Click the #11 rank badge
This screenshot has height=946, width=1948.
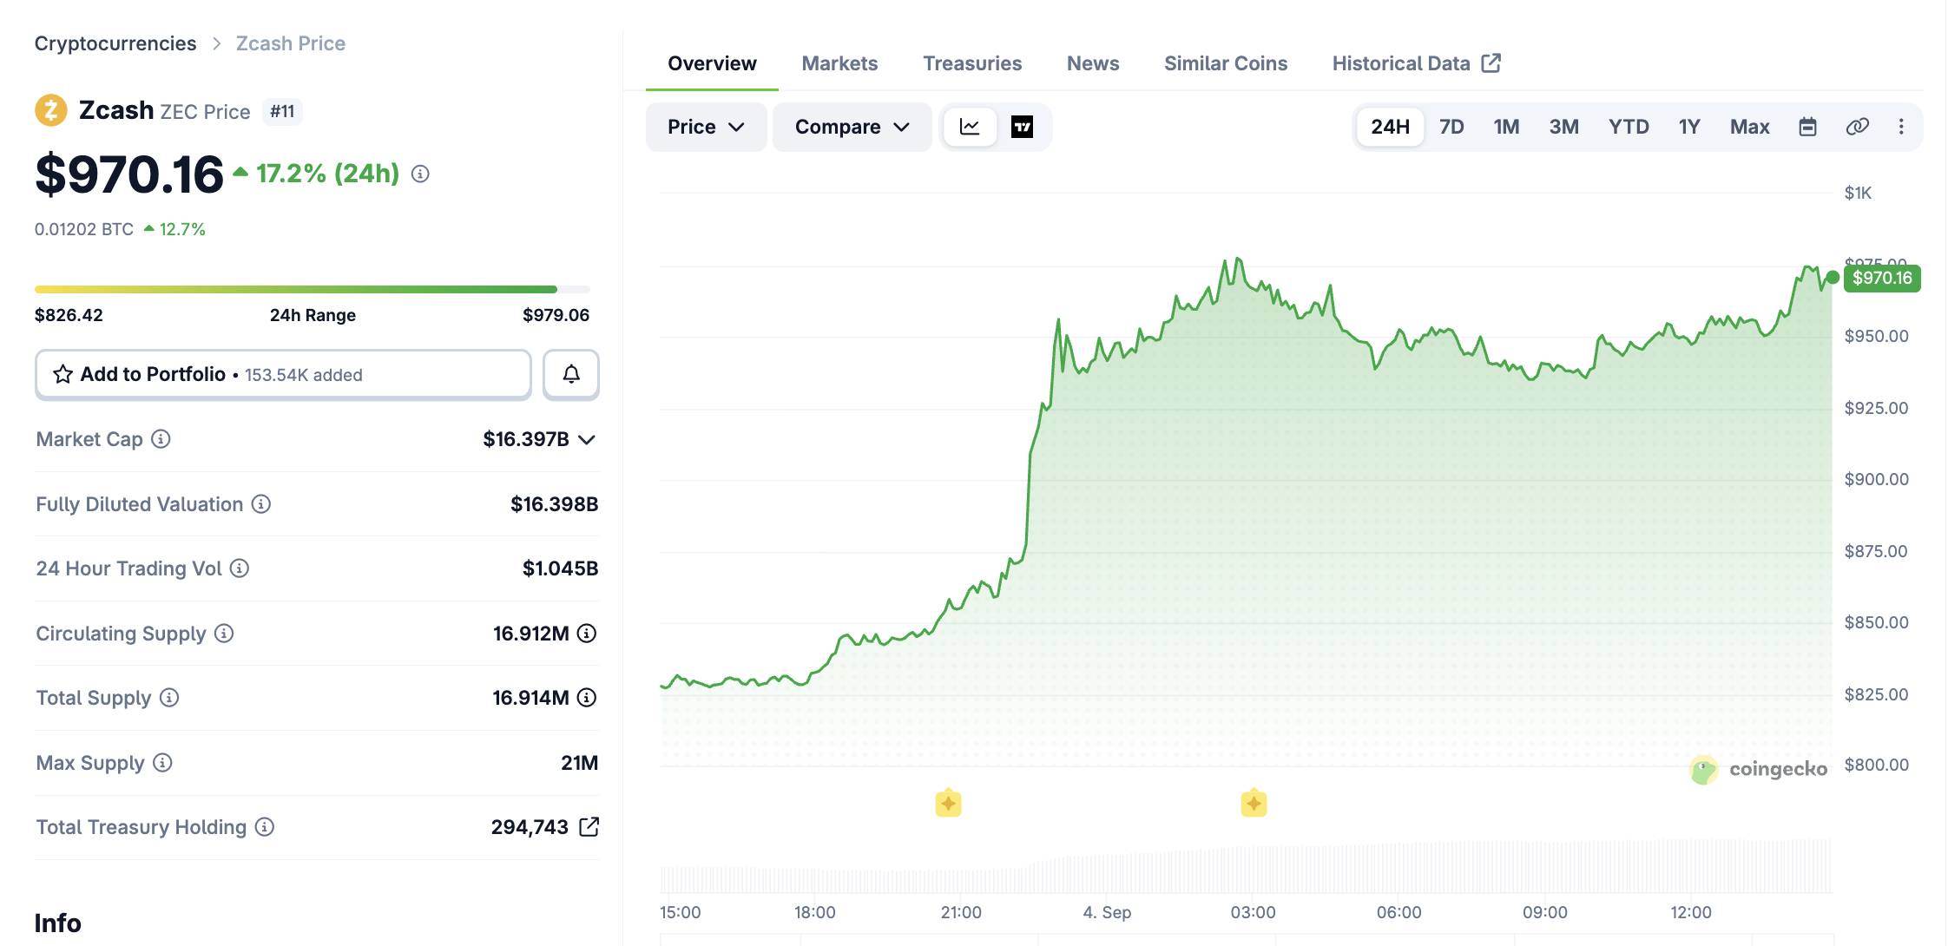tap(282, 111)
